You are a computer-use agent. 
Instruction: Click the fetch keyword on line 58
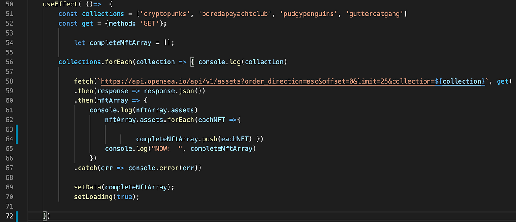tap(84, 81)
